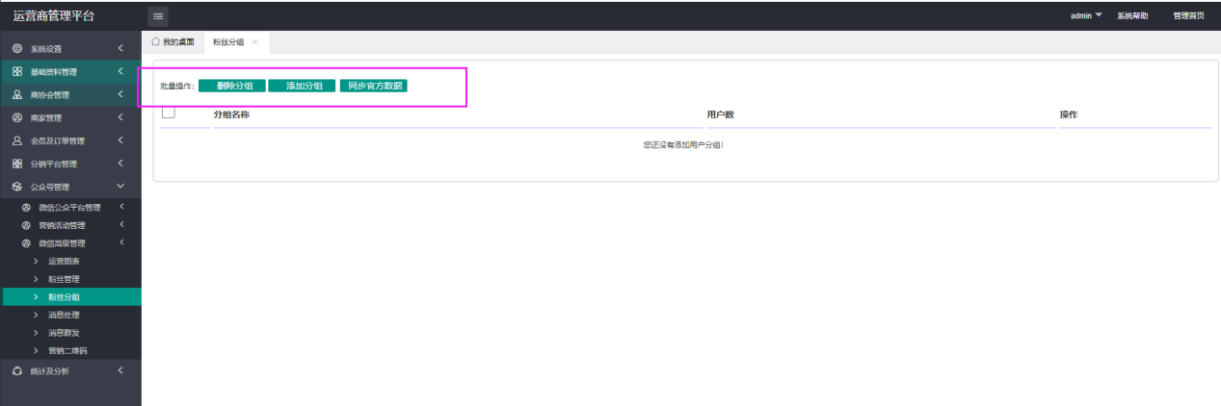
Task: Collapse the 公众号管理 chevron
Action: (x=120, y=187)
